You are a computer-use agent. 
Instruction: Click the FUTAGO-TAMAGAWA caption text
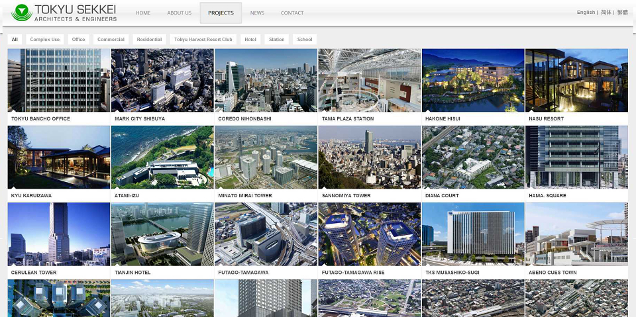[243, 273]
